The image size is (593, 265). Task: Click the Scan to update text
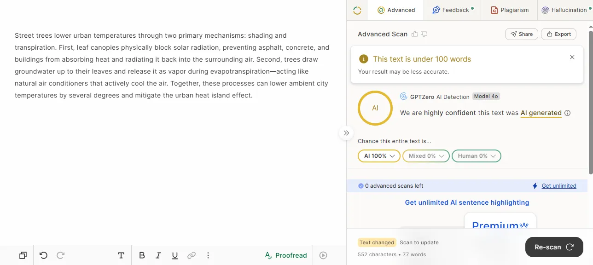tap(419, 242)
